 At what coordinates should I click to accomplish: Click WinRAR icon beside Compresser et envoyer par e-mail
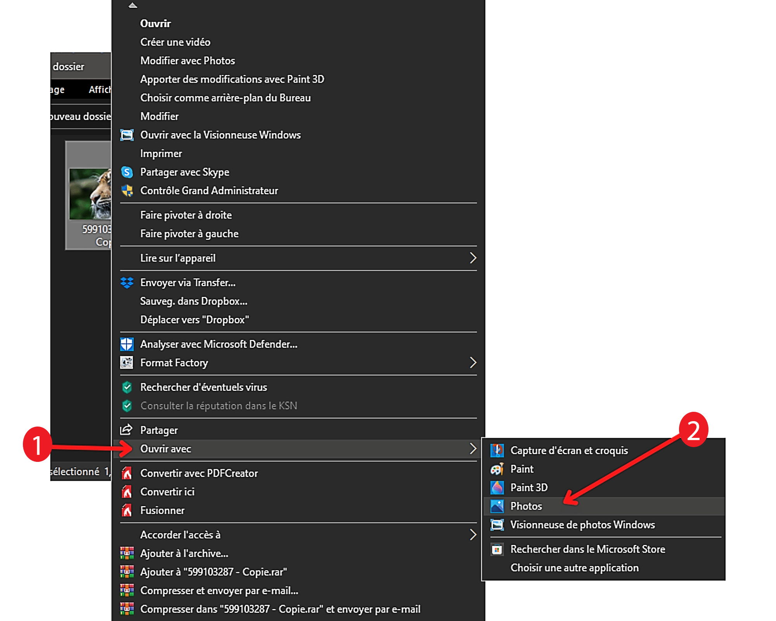127,590
